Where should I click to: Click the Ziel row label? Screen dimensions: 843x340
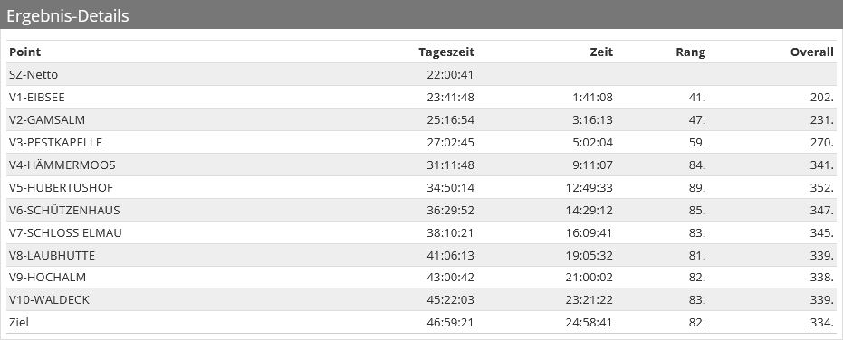tap(19, 322)
